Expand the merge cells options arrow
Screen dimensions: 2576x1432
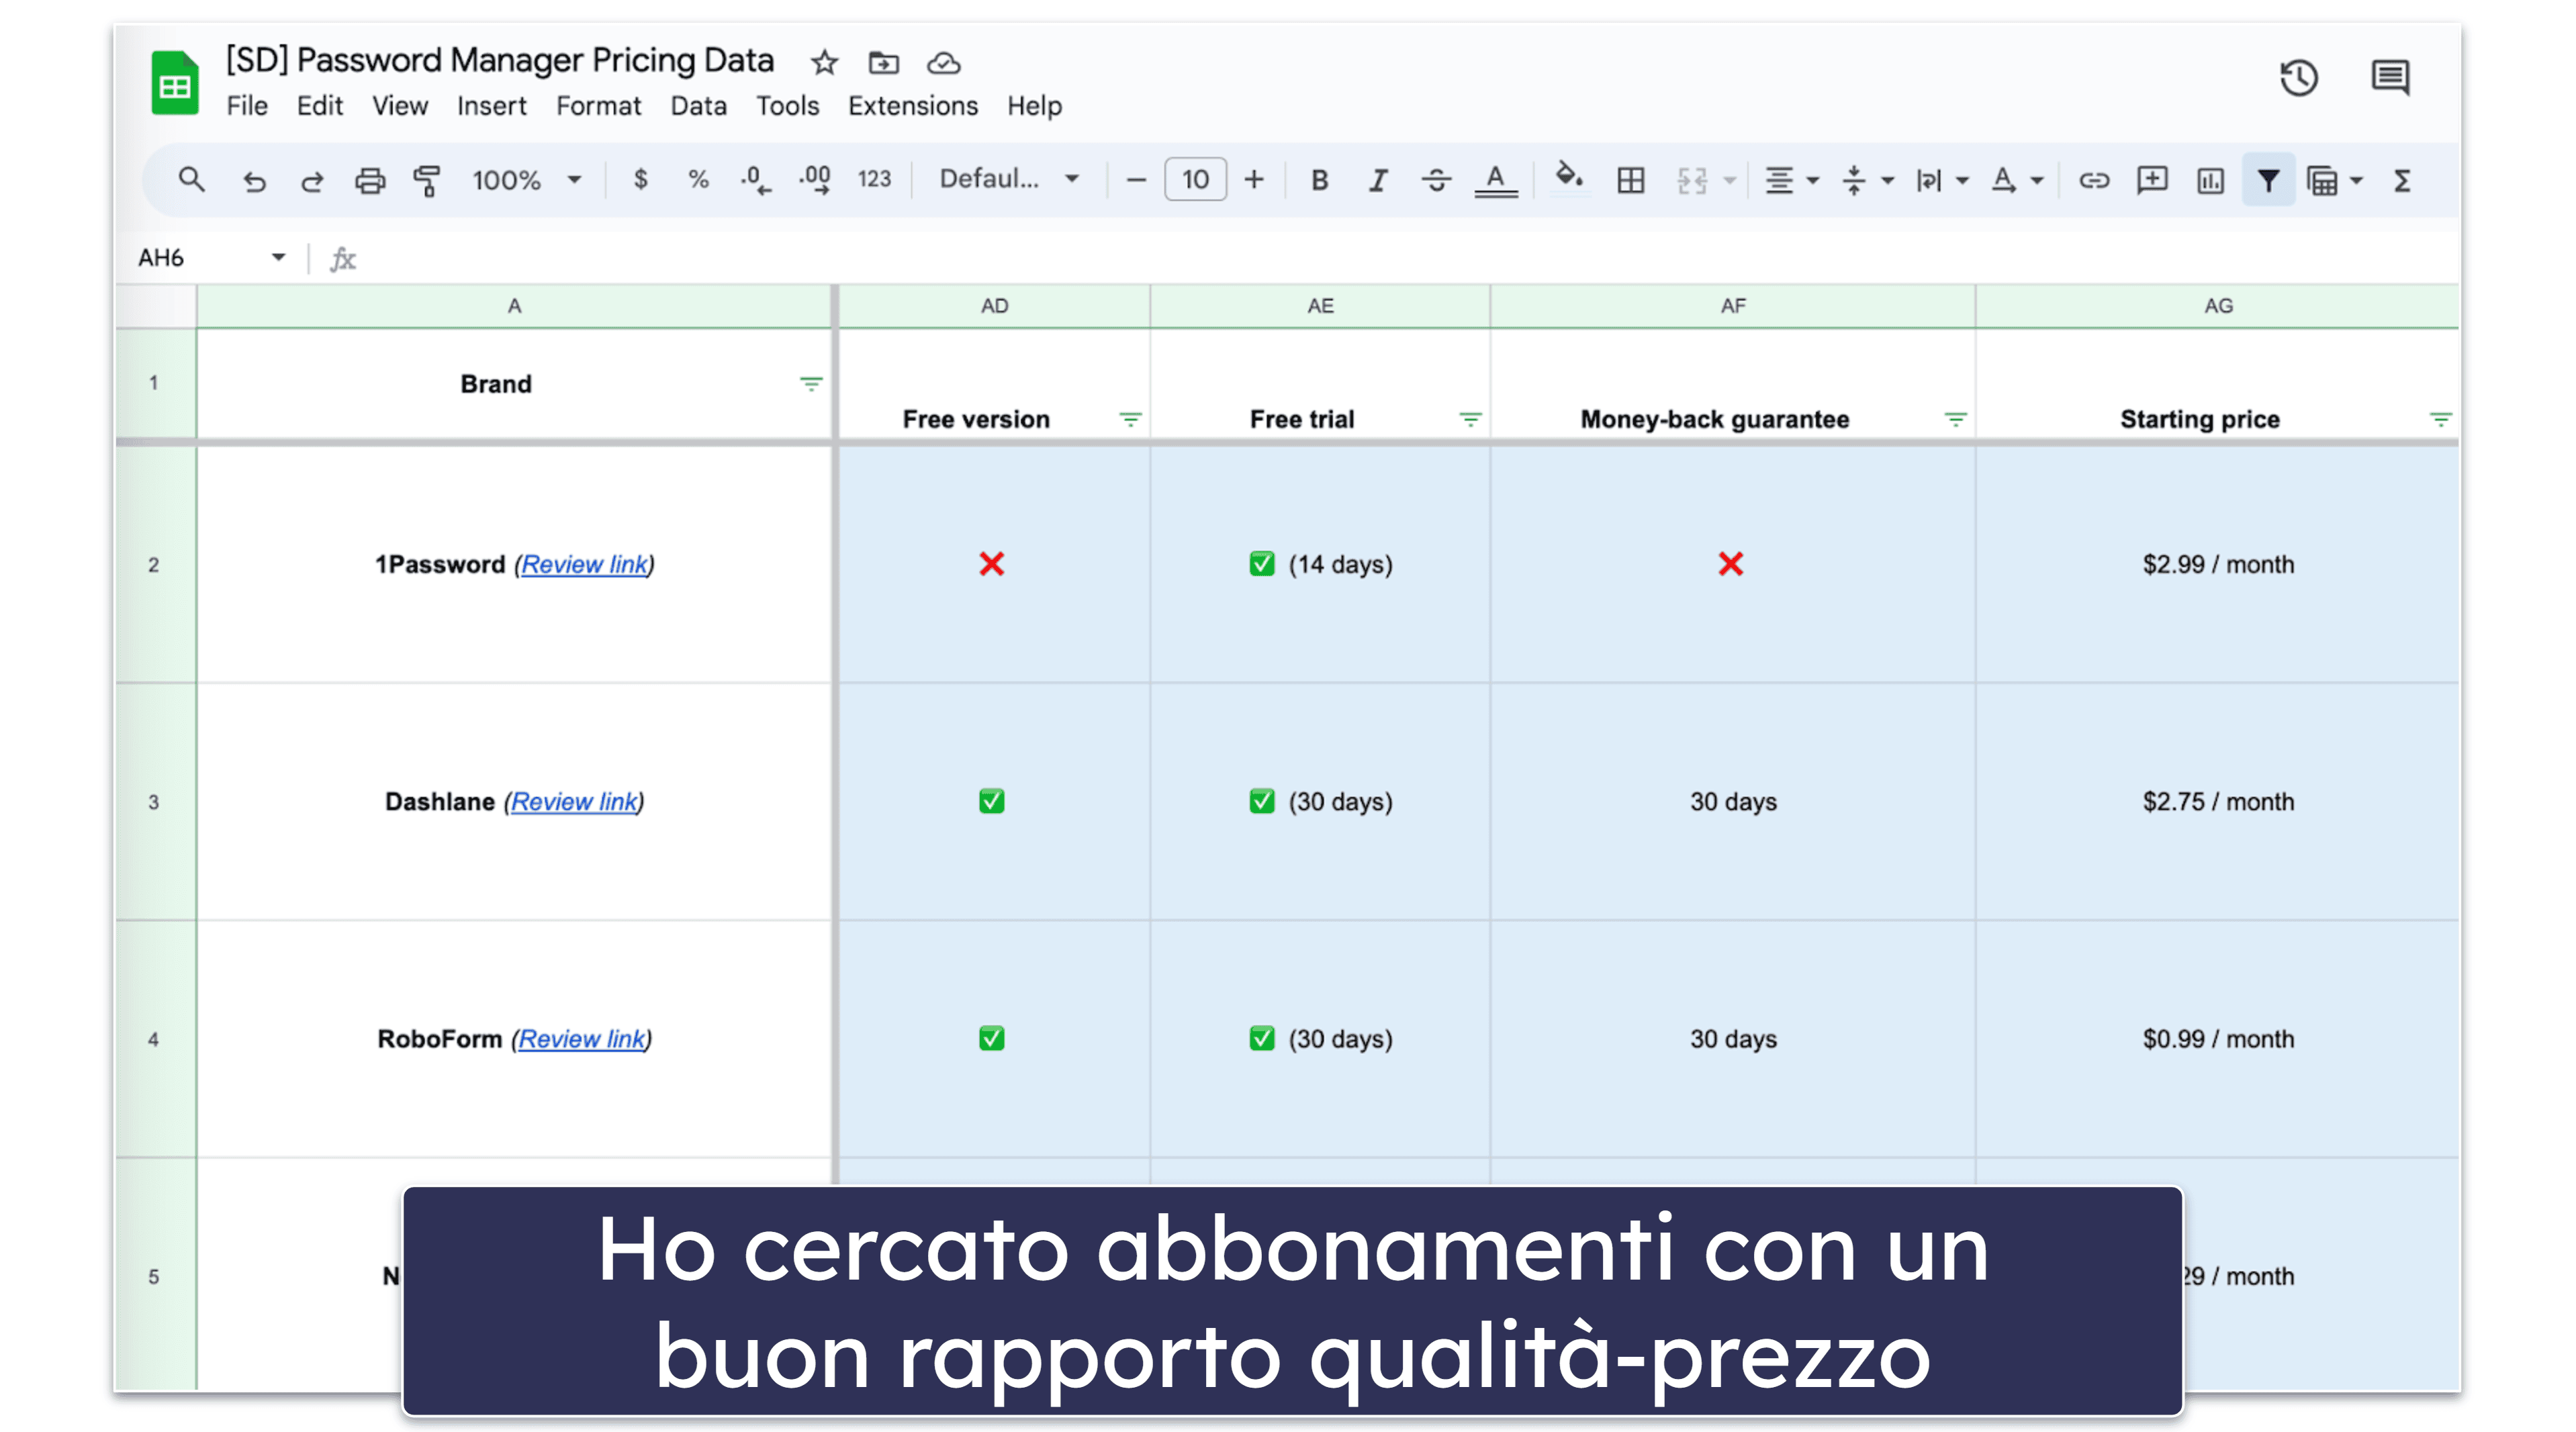(x=1729, y=181)
